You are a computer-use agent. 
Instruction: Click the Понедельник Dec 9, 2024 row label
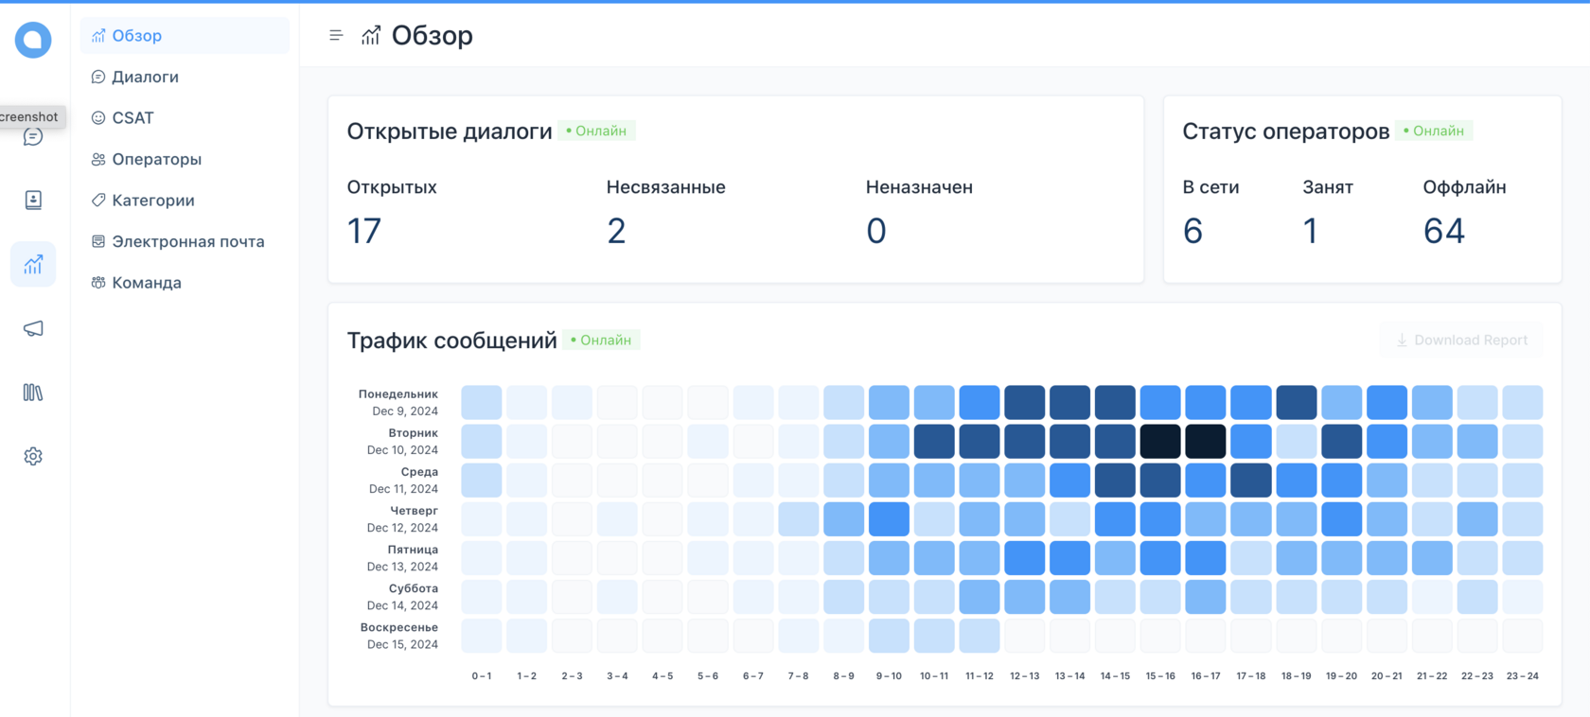398,402
